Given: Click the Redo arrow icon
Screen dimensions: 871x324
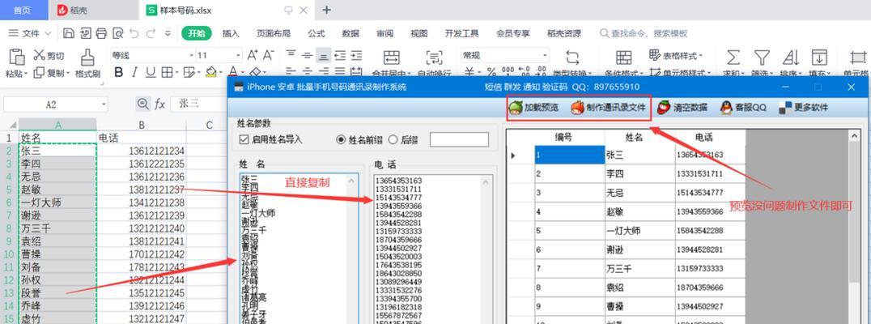Looking at the screenshot, I should click(x=151, y=33).
